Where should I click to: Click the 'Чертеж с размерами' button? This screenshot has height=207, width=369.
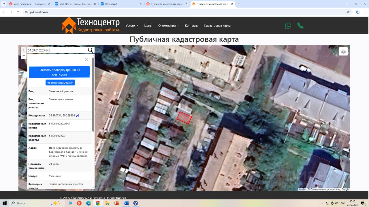pos(60,83)
